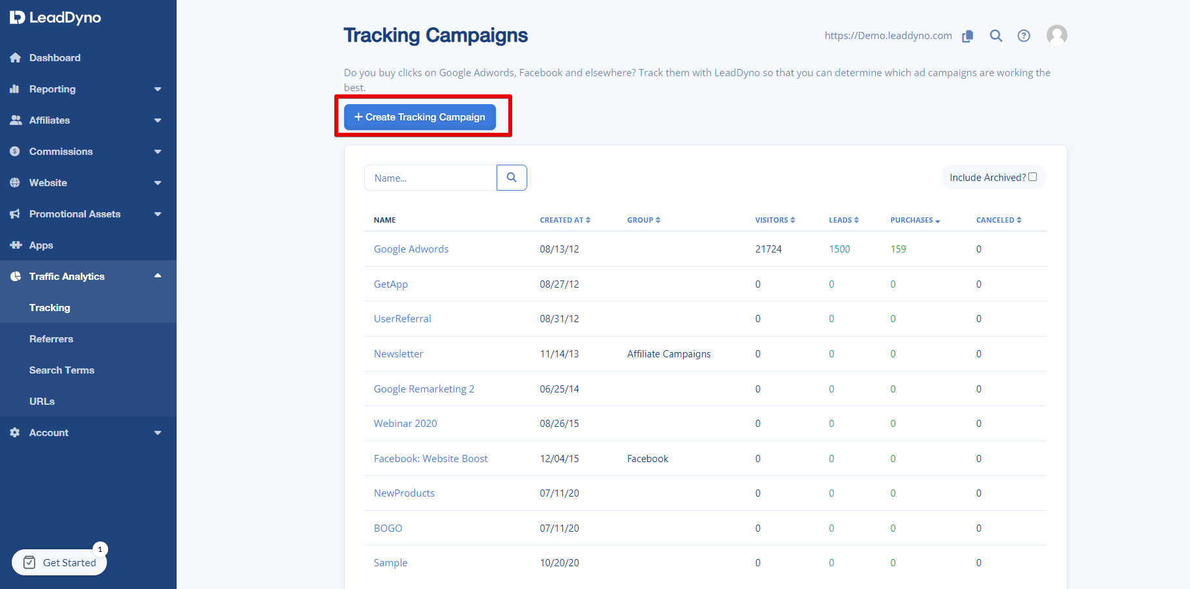1190x589 pixels.
Task: Sort the table by Leads column
Action: click(x=844, y=220)
